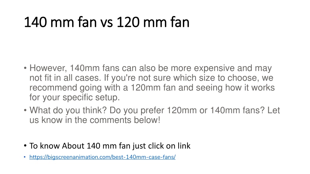Image resolution: width=310 pixels, height=174 pixels.
Task: Click the bullet marker before "However"
Action: click(x=25, y=68)
